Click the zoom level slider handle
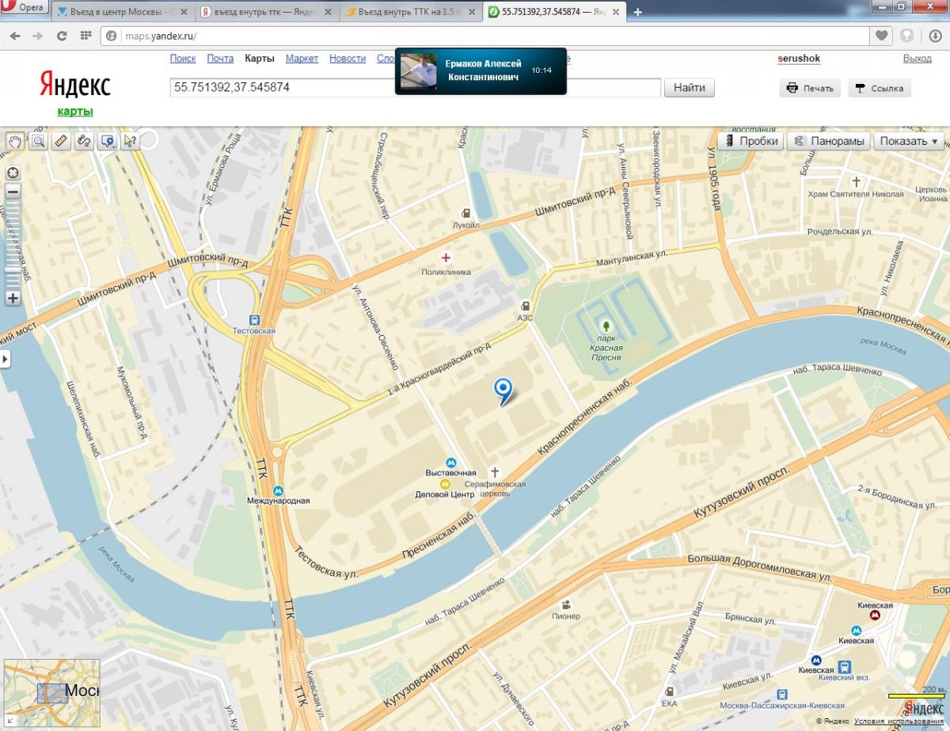The width and height of the screenshot is (950, 731). coord(13,269)
